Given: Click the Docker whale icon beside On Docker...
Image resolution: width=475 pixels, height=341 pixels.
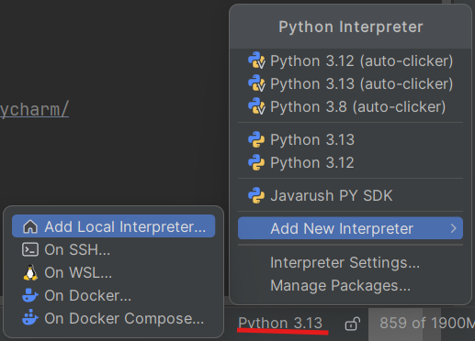Looking at the screenshot, I should [30, 295].
